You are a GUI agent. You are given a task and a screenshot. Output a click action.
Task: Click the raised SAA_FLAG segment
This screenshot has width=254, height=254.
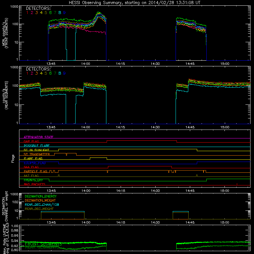pos(140,166)
